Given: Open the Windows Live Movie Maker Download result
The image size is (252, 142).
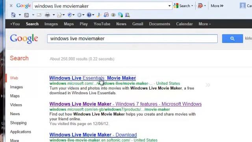Looking at the screenshot, I should click(93, 135).
